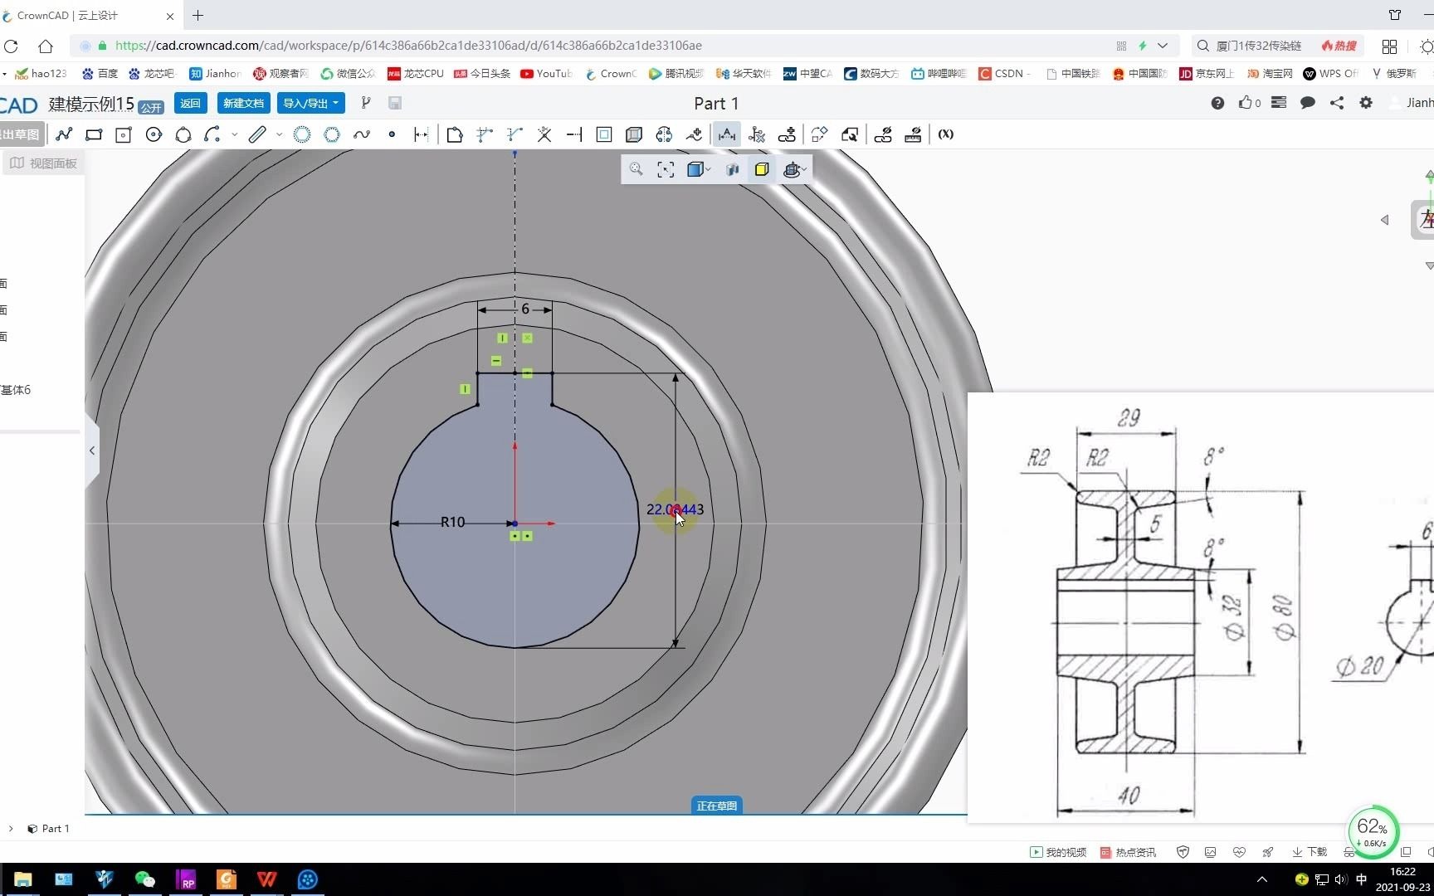Toggle the yellow shaded display mode

pos(761,170)
